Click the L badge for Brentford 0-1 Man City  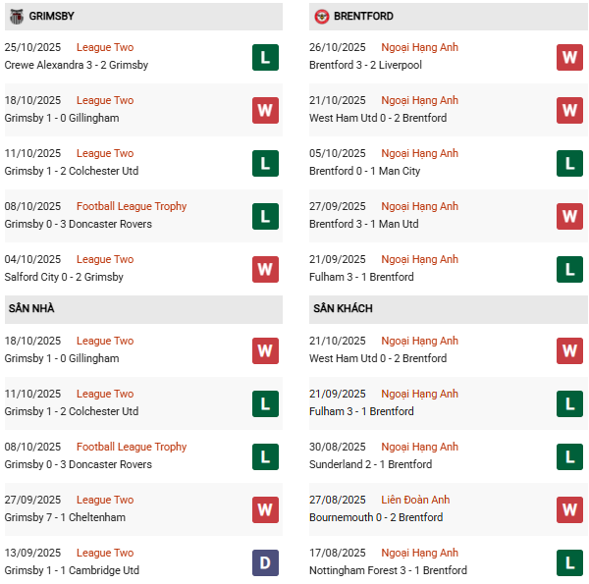coord(570,163)
